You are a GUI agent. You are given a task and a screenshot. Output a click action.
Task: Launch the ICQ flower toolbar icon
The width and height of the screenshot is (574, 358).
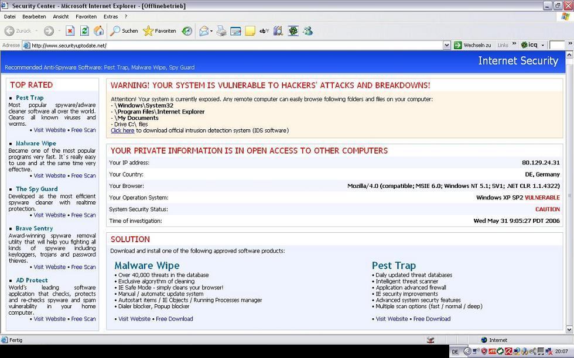293,31
